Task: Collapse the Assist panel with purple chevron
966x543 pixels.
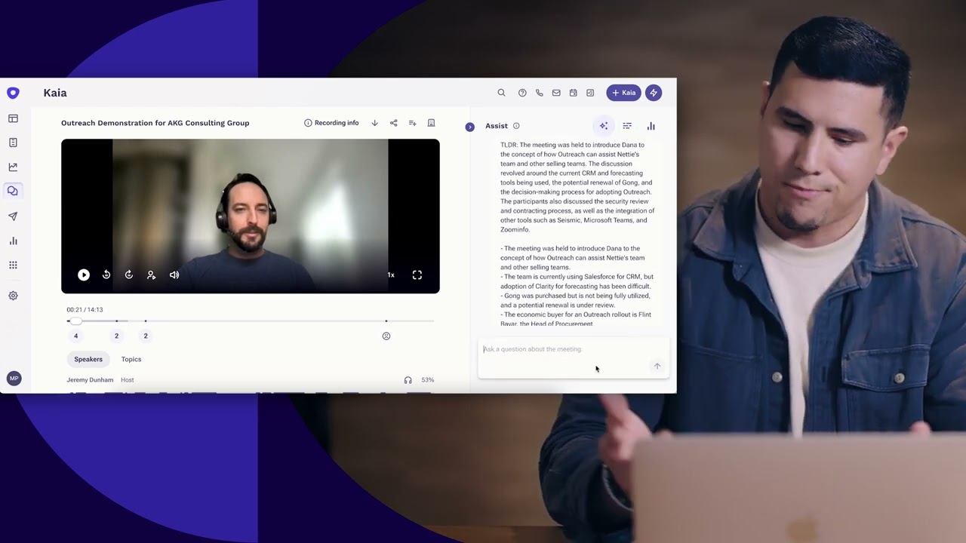Action: (469, 127)
